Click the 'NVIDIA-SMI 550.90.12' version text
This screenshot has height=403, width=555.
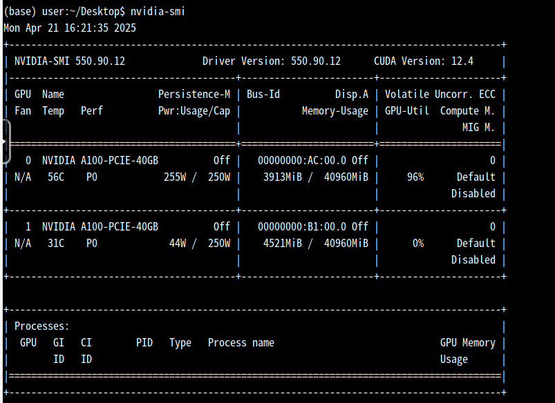[x=70, y=61]
